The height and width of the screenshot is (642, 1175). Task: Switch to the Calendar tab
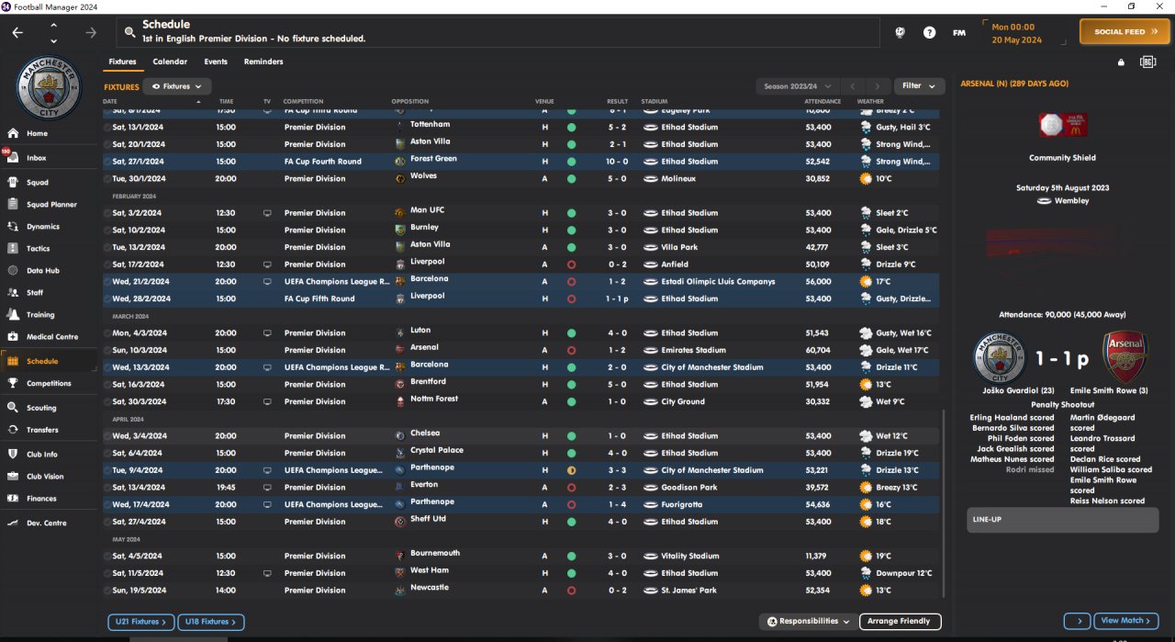tap(170, 62)
